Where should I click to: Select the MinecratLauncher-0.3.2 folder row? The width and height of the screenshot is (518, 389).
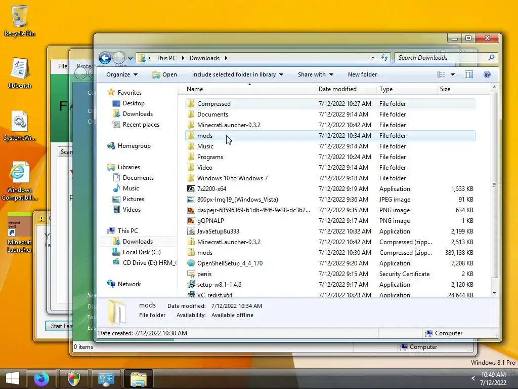pyautogui.click(x=330, y=125)
